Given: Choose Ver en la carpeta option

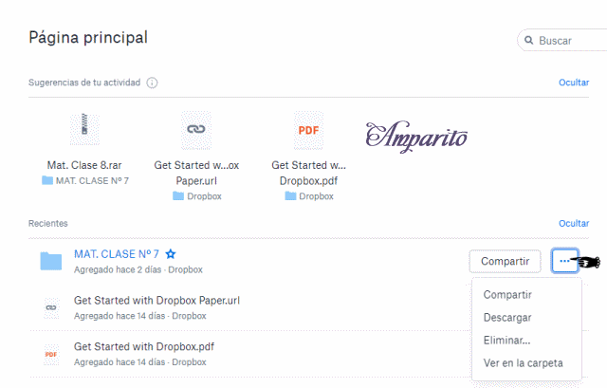Looking at the screenshot, I should [523, 362].
